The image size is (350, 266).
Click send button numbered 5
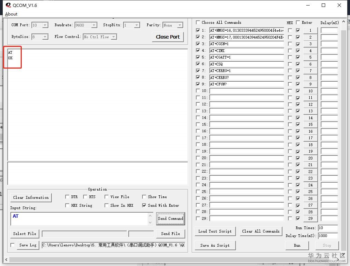tap(310, 57)
